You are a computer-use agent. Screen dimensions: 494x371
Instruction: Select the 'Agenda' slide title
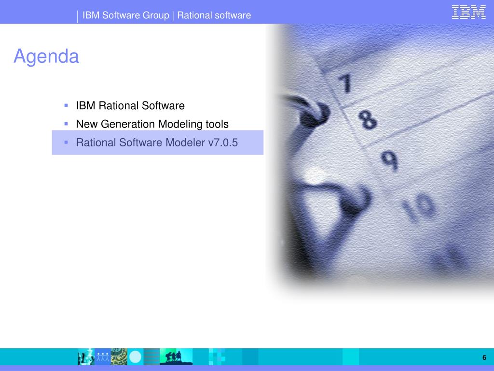(46, 57)
